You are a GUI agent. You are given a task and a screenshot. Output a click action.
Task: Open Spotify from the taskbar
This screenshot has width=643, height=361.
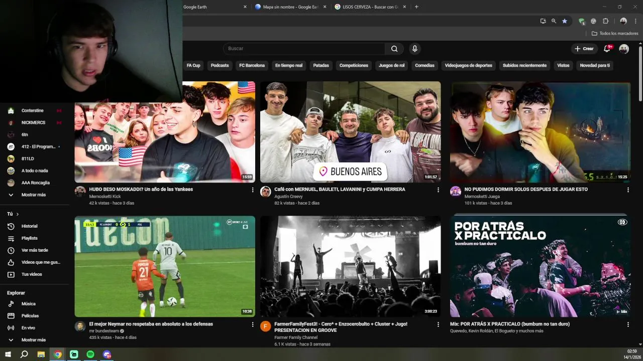tap(90, 354)
